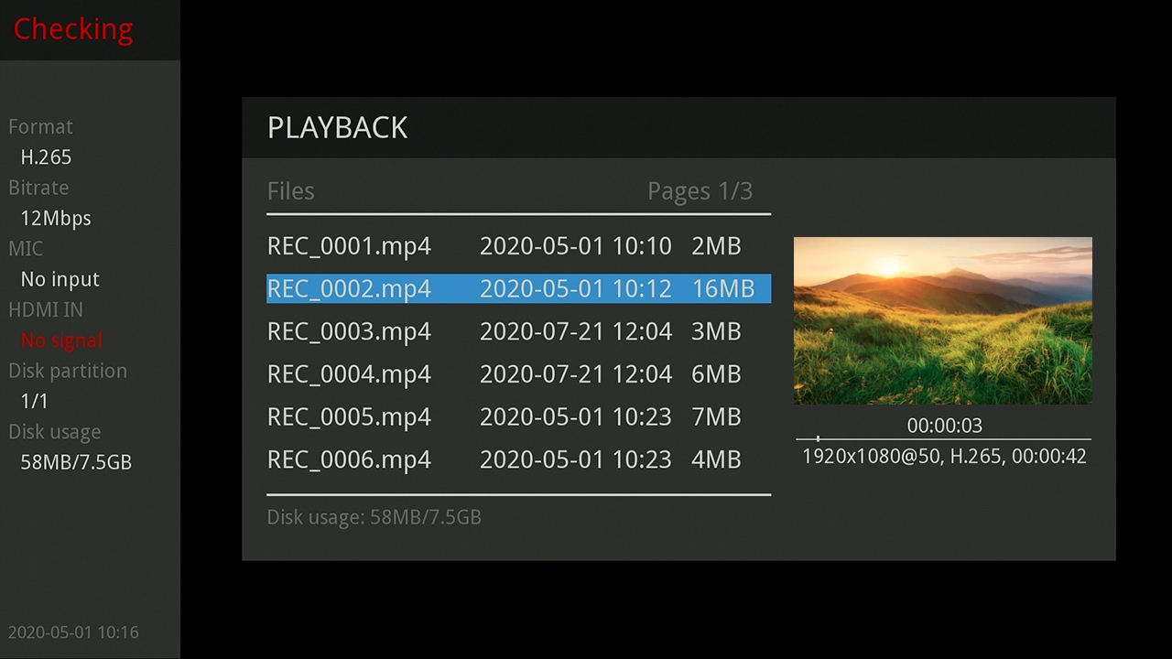
Task: Choose REC_0004.mp4 from the file list
Action: coord(517,374)
